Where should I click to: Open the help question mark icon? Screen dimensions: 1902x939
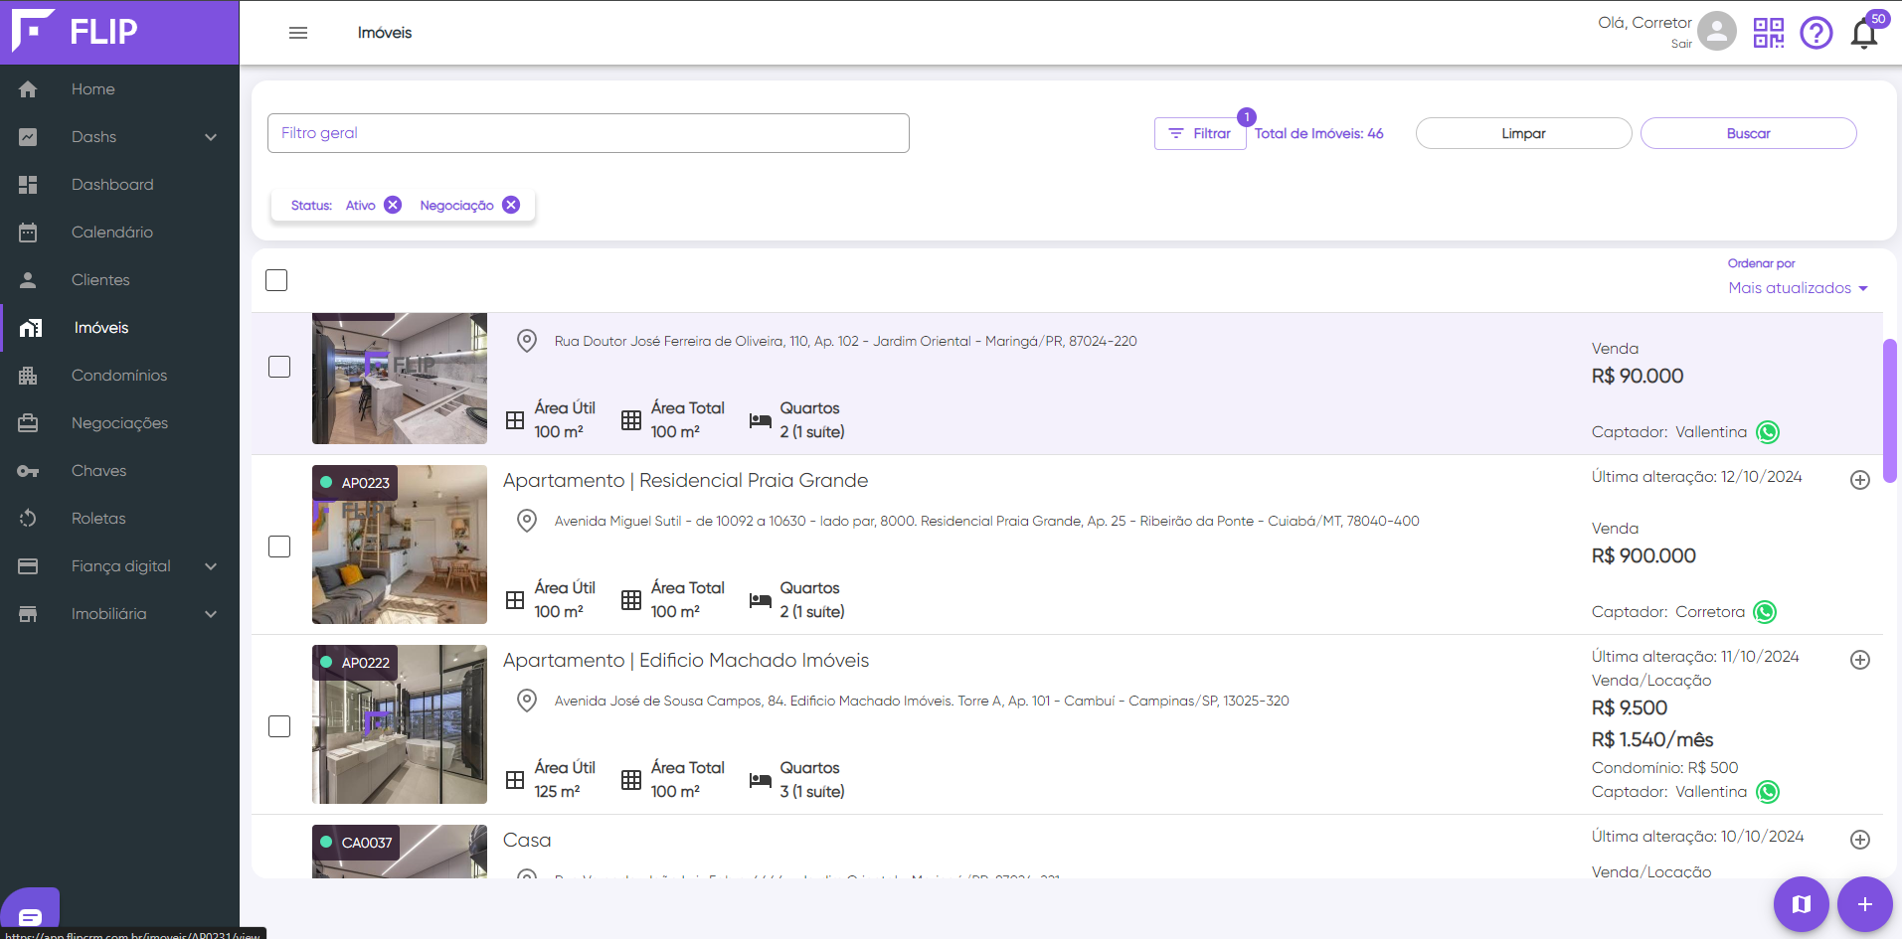tap(1816, 33)
